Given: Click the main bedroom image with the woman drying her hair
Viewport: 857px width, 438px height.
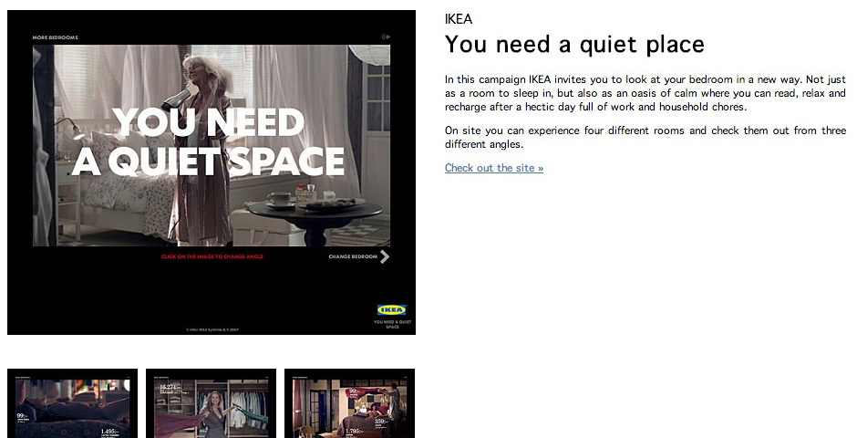Looking at the screenshot, I should (x=212, y=145).
